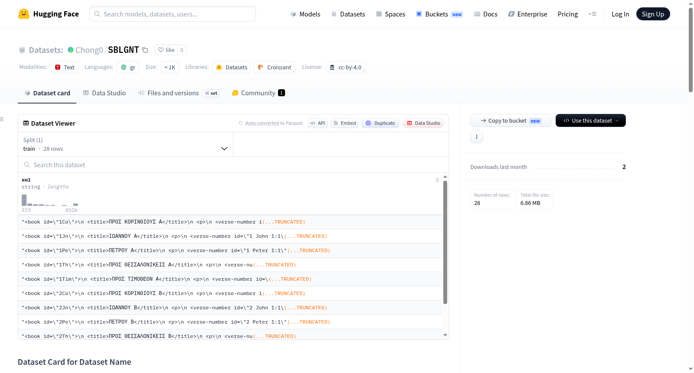Expand the Split train dropdown
The height and width of the screenshot is (373, 694).
125,144
